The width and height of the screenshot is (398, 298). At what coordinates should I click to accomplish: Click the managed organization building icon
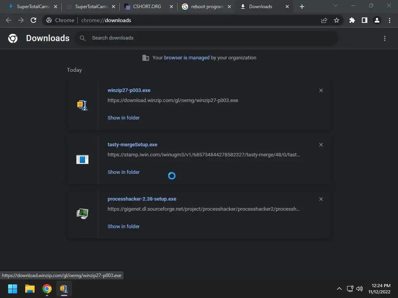click(145, 58)
